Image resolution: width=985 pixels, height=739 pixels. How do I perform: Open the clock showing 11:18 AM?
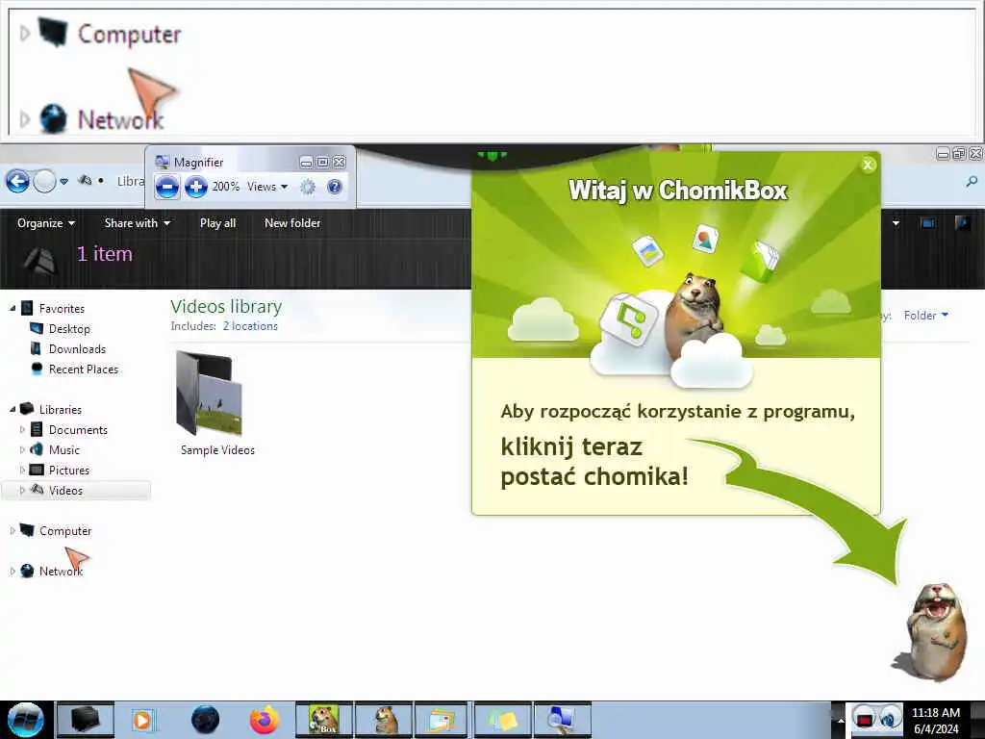(x=935, y=720)
